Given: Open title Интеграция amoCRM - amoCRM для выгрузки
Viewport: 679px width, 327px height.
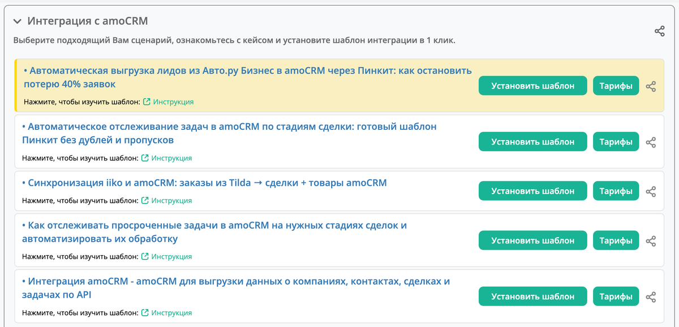Looking at the screenshot, I should click(236, 288).
